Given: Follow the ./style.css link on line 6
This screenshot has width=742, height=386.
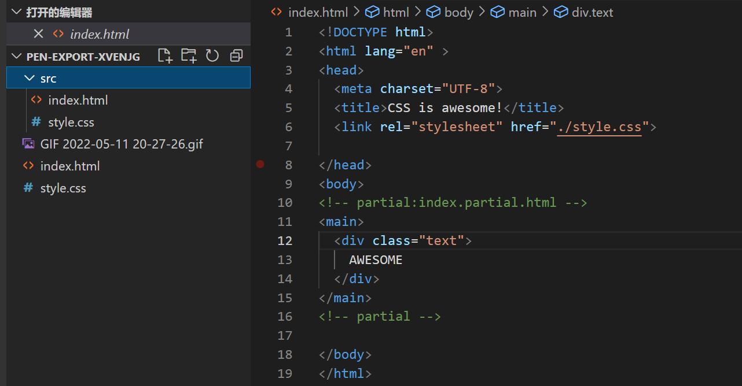Looking at the screenshot, I should click(599, 127).
